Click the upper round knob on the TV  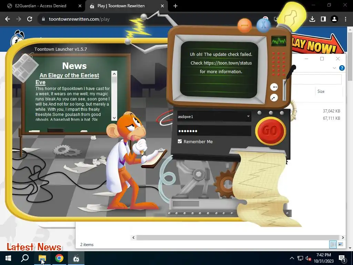click(274, 87)
